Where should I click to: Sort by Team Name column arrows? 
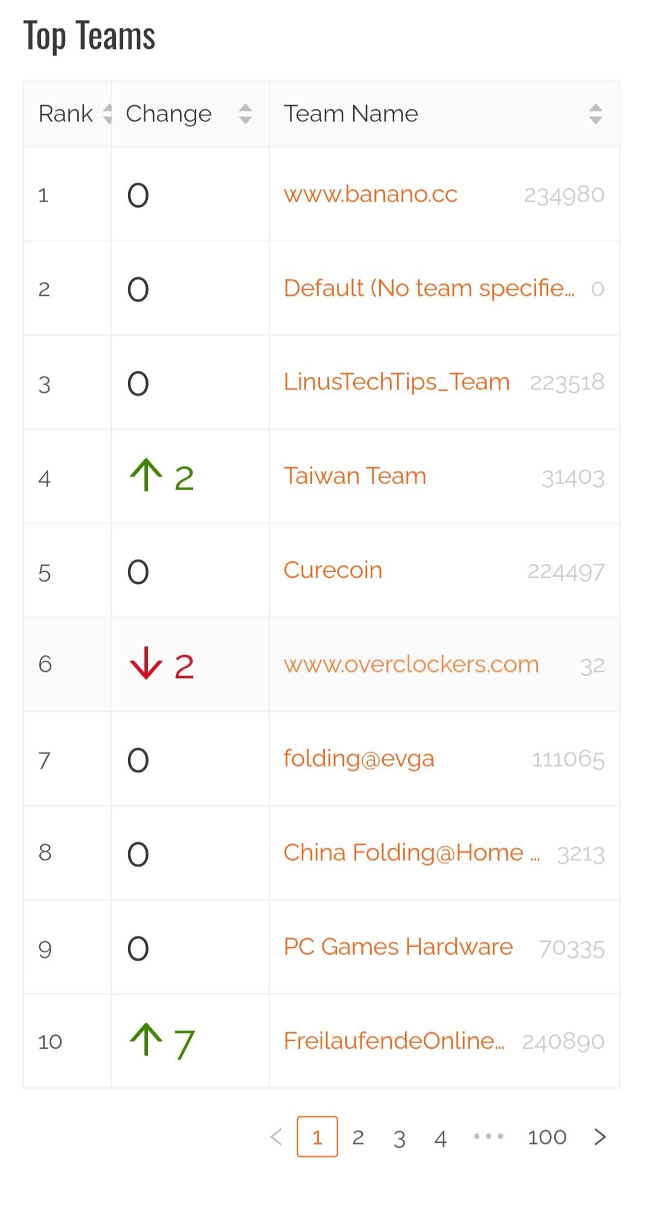595,114
